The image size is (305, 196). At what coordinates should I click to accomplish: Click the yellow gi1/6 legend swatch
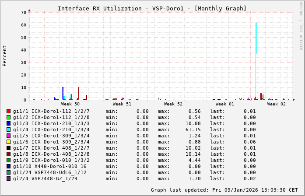[9, 142]
